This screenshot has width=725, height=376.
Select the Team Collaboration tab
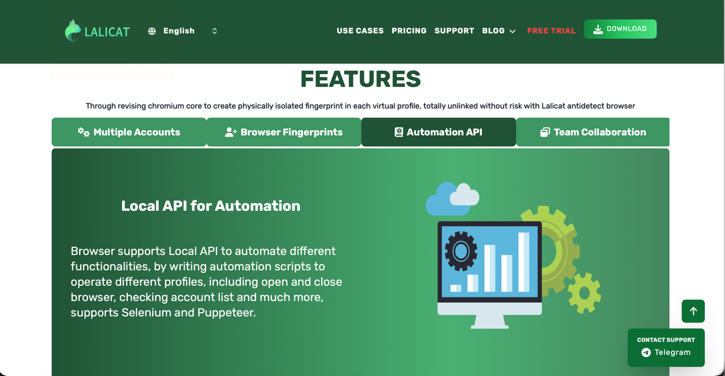click(x=593, y=132)
